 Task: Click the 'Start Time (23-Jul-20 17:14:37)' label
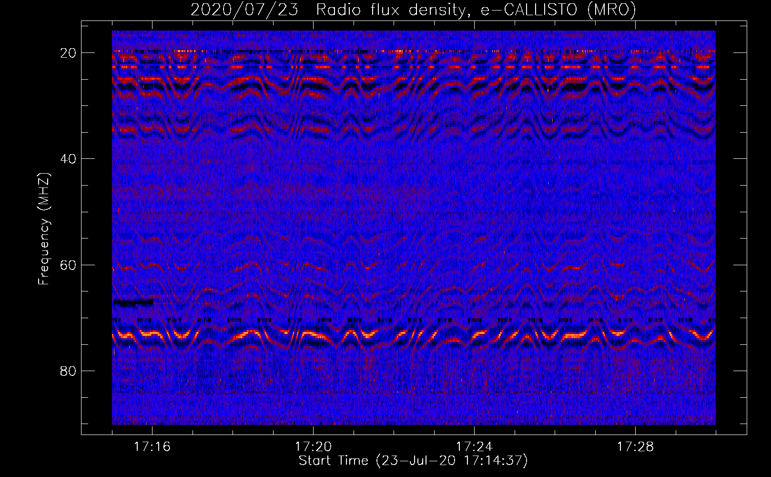tap(413, 461)
